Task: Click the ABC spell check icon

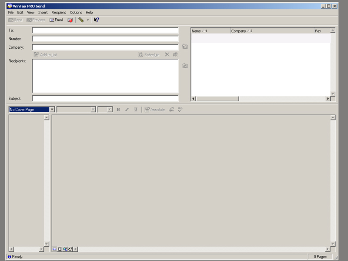Action: pyautogui.click(x=180, y=110)
